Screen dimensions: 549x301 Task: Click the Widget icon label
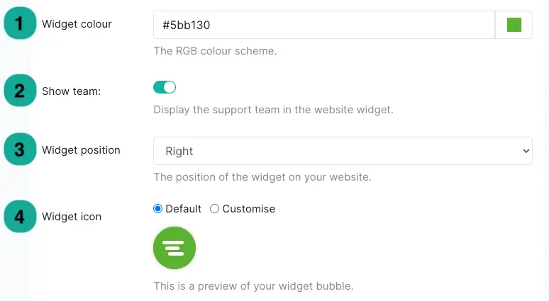click(x=72, y=217)
